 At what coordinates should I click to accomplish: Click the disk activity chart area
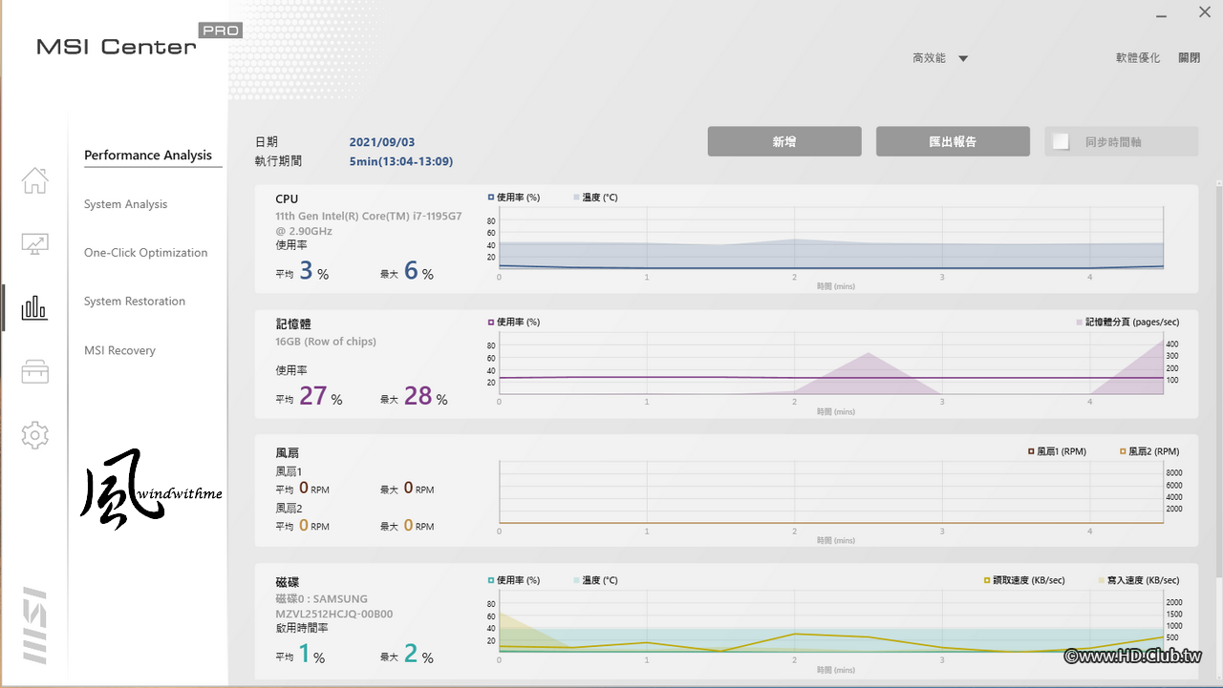(x=831, y=621)
